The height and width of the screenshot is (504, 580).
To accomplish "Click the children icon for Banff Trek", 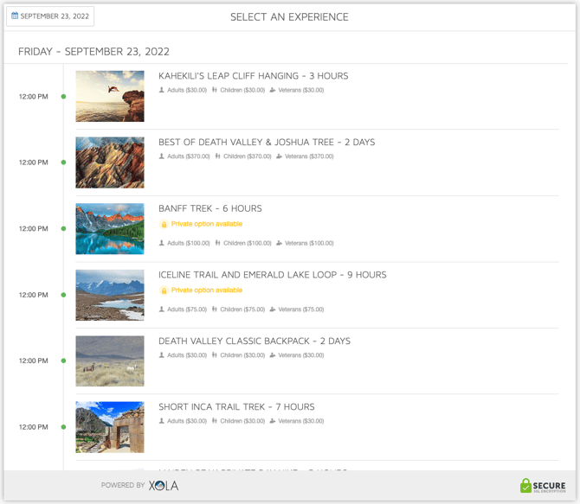I will [218, 243].
